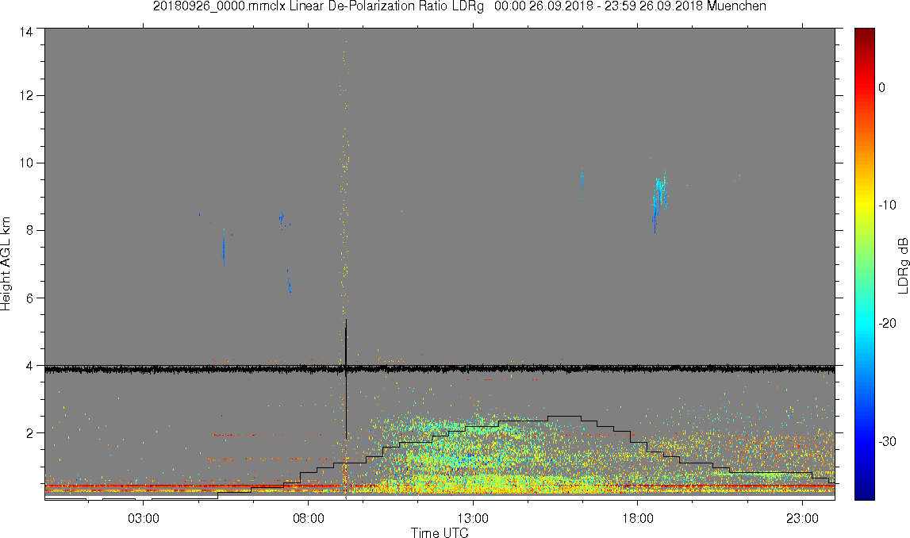
Task: Click the colorbar 0 dB tick label
Action: point(881,87)
